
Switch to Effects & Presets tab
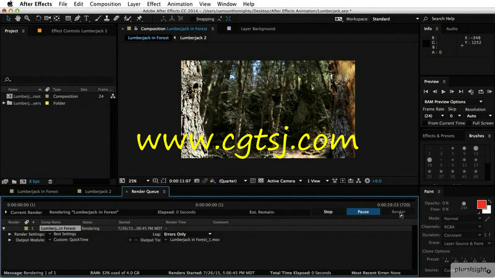tap(439, 136)
